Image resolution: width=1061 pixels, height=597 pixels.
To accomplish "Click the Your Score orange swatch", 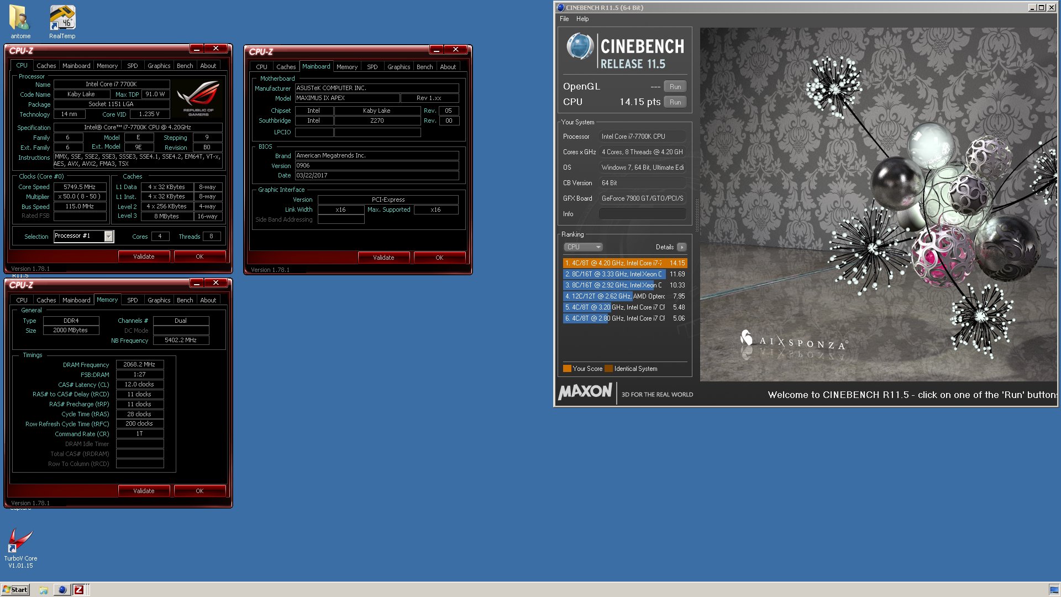I will 567,369.
